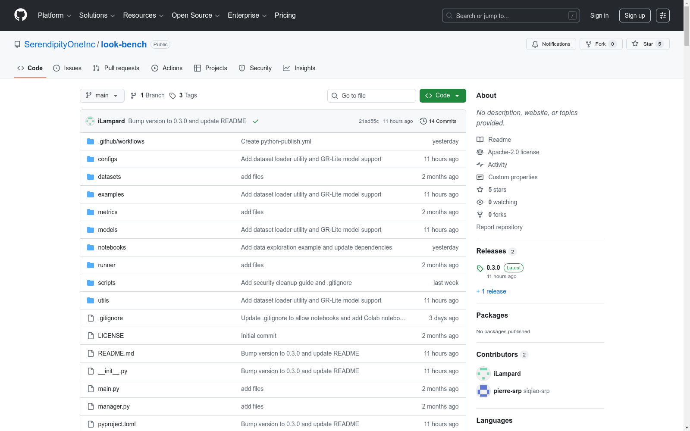
Task: Open the Notifications subscription button
Action: click(551, 44)
